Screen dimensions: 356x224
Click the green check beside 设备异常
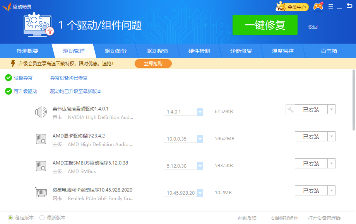pos(9,78)
